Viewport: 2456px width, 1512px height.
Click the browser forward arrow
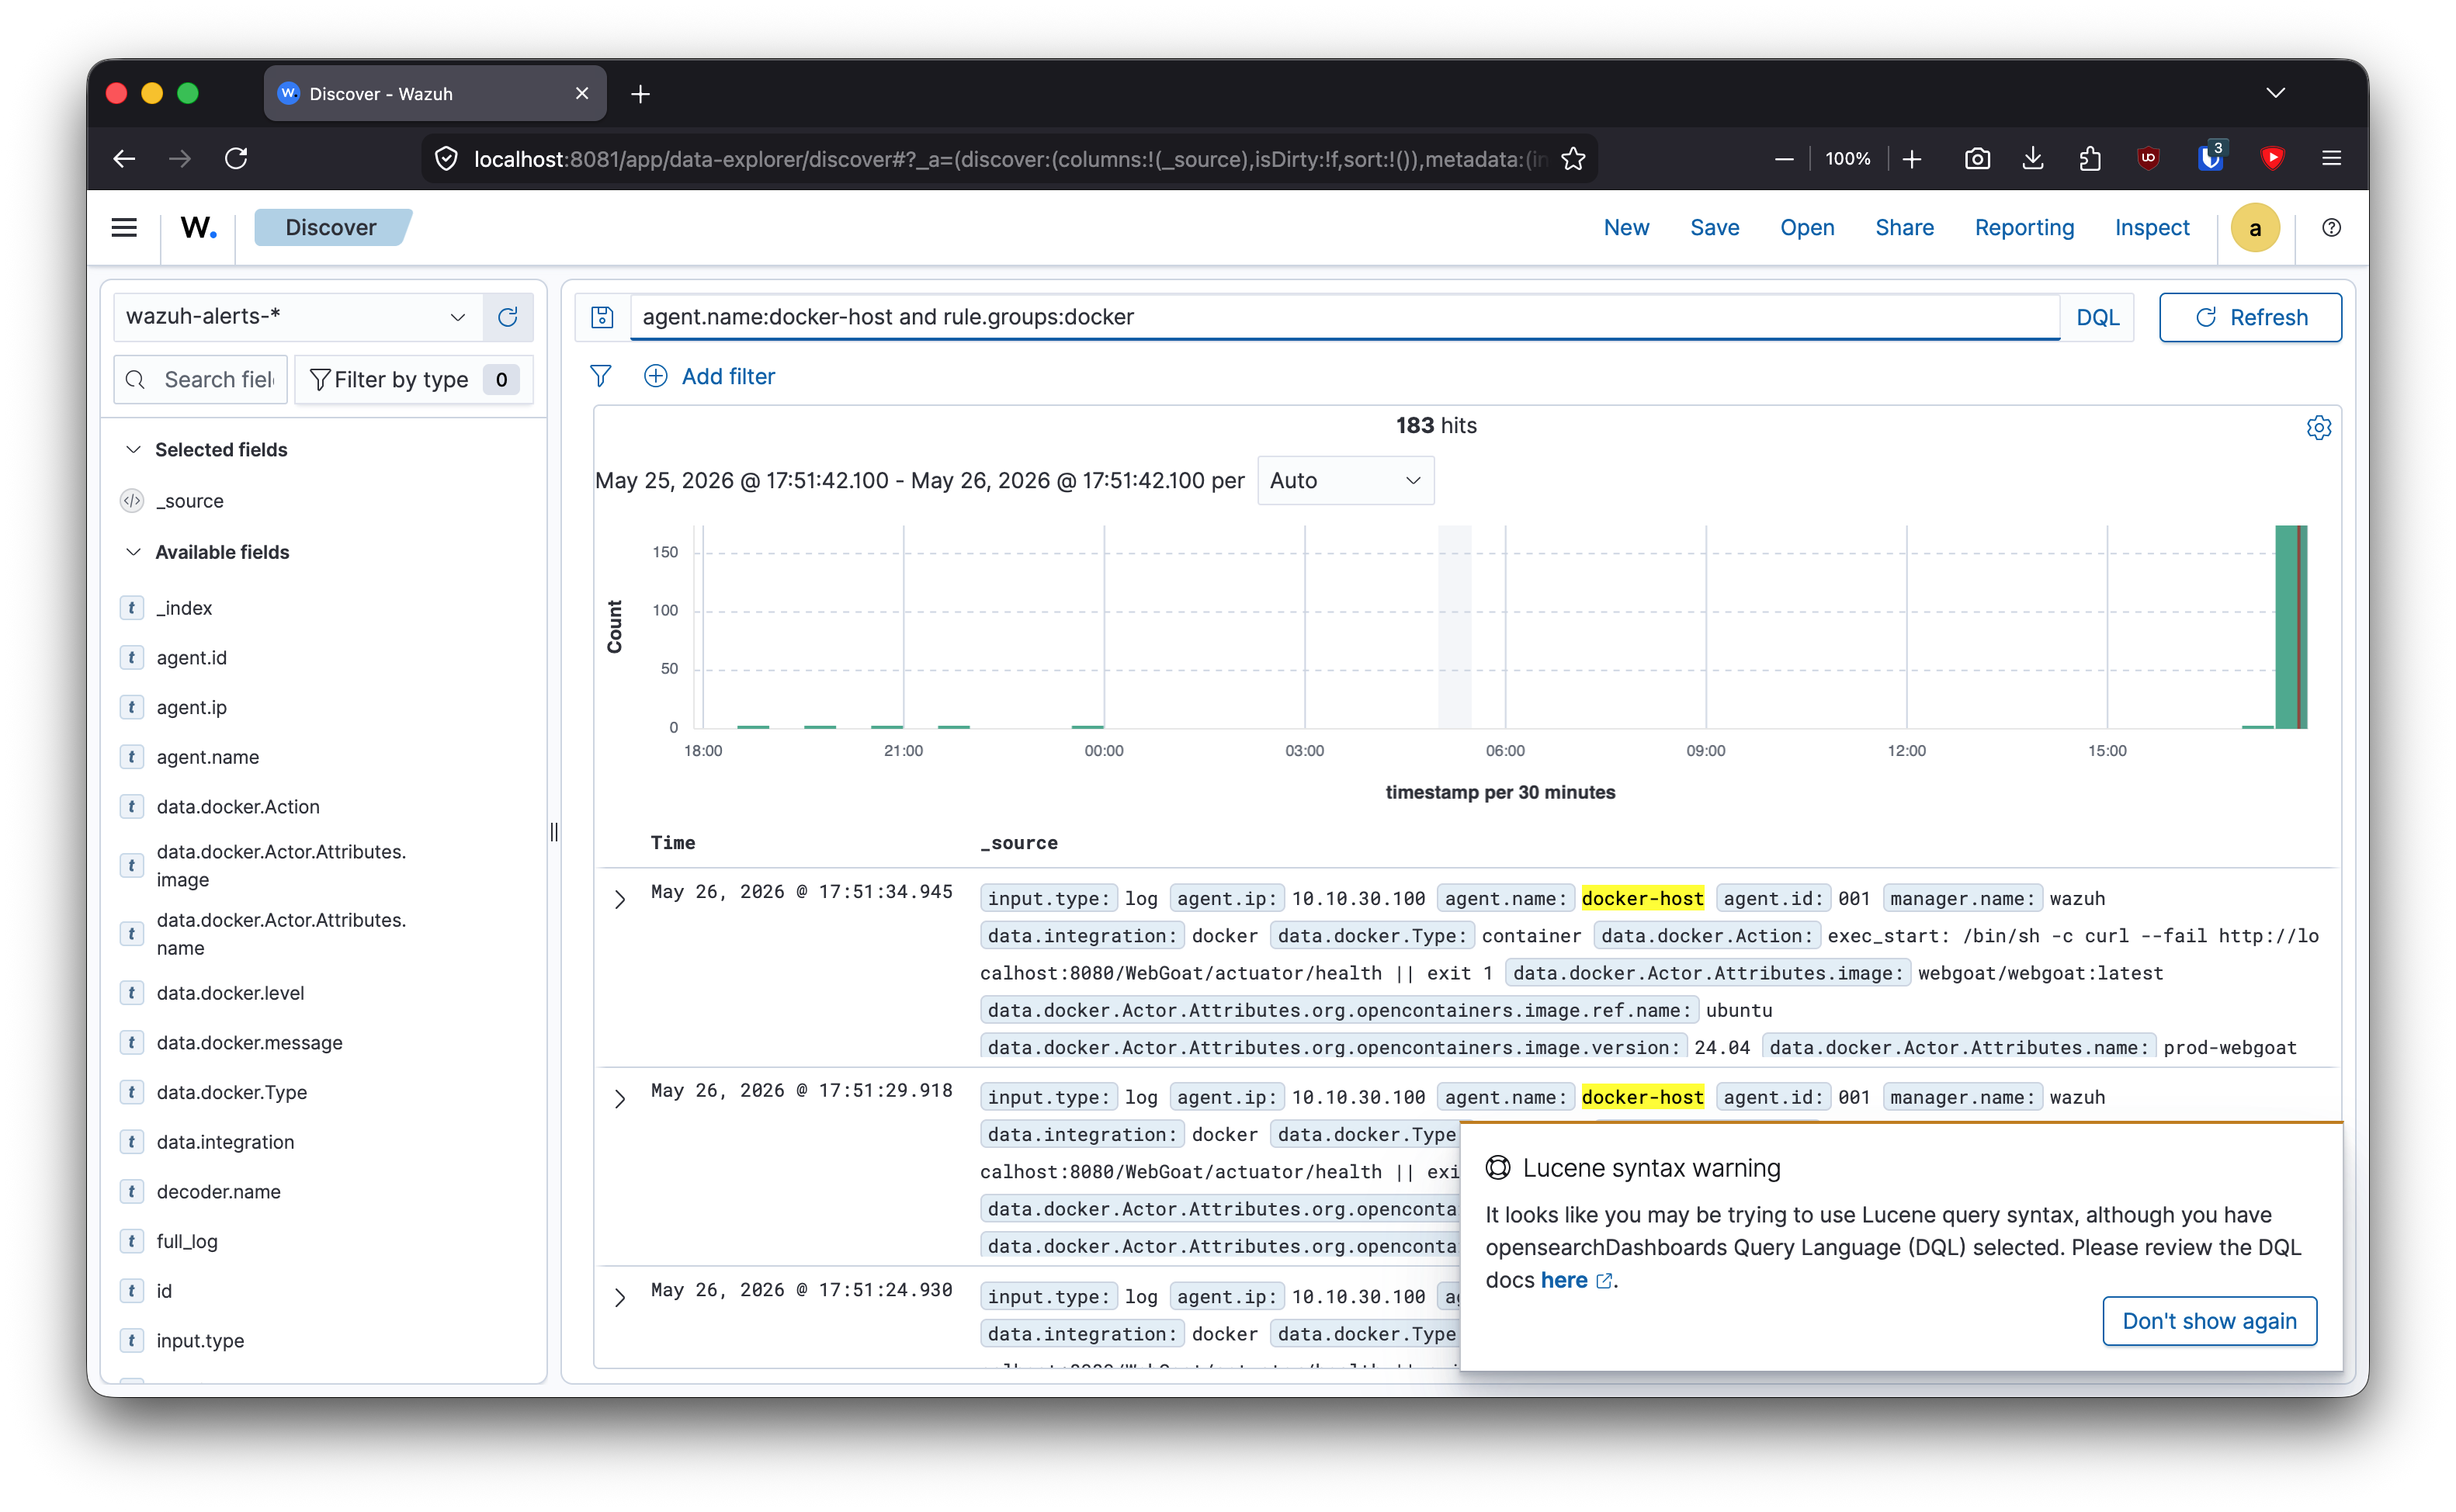180,158
